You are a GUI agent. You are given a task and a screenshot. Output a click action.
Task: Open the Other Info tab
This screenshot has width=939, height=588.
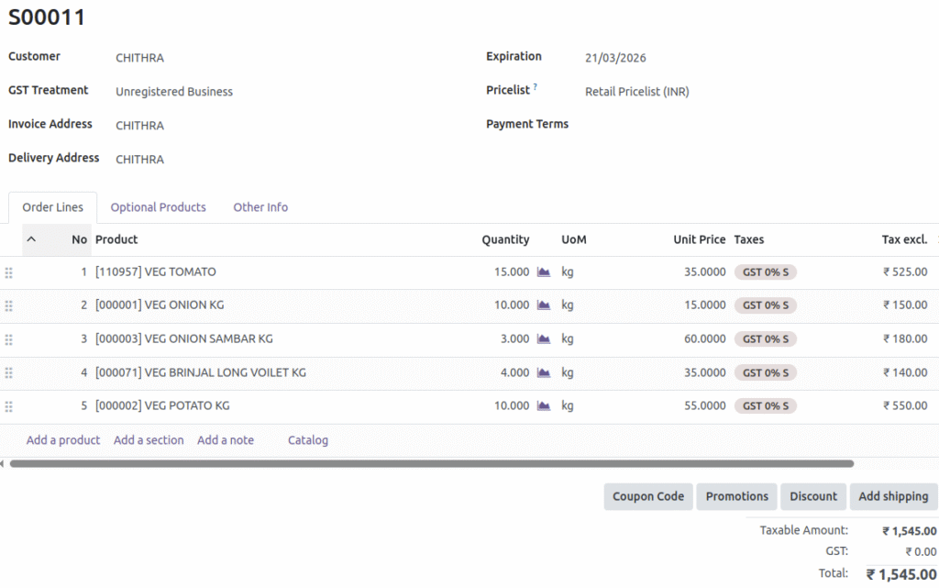pyautogui.click(x=260, y=207)
